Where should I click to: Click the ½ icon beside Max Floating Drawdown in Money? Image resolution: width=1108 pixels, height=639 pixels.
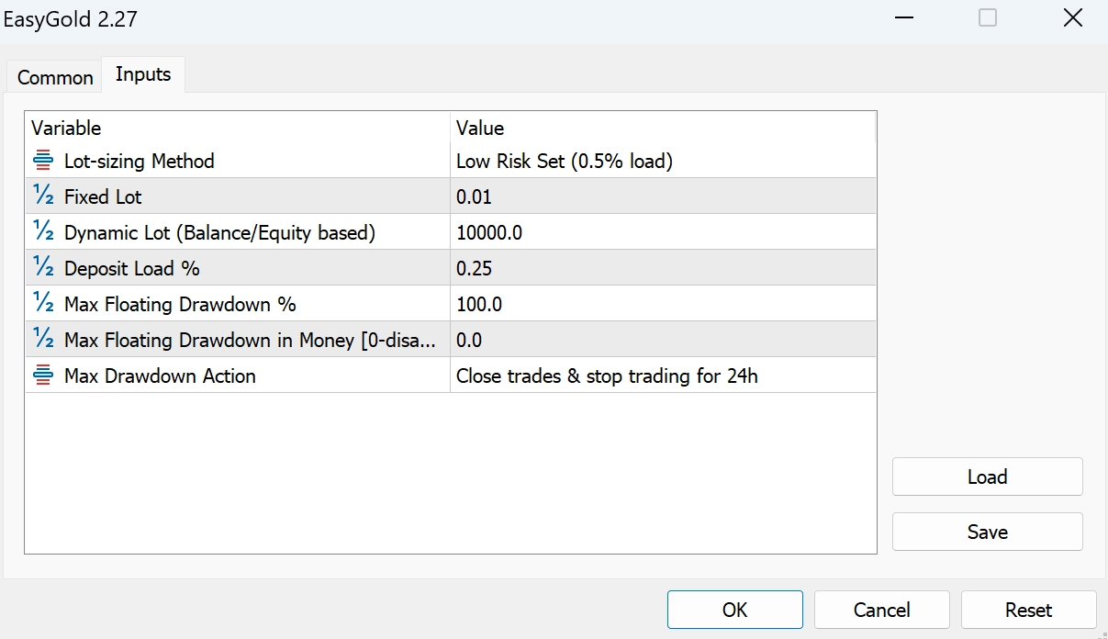(x=43, y=340)
